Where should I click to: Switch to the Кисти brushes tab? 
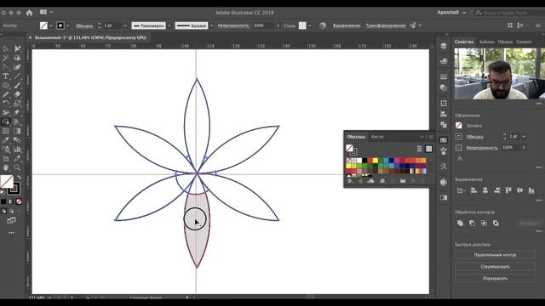point(377,137)
